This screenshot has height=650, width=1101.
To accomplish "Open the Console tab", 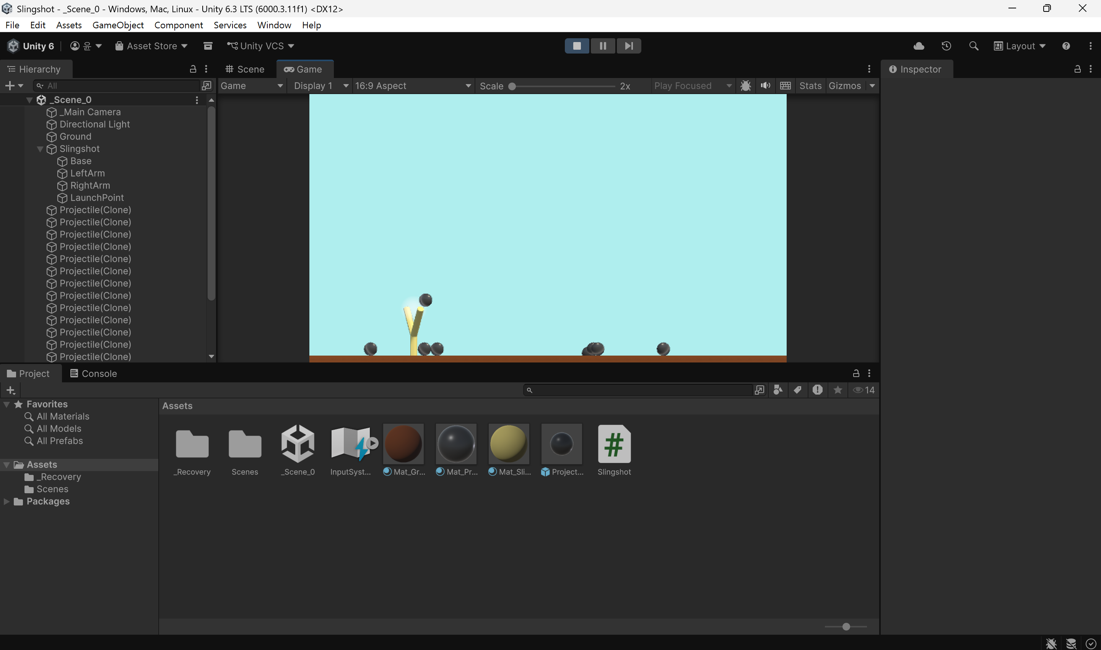I will (94, 374).
